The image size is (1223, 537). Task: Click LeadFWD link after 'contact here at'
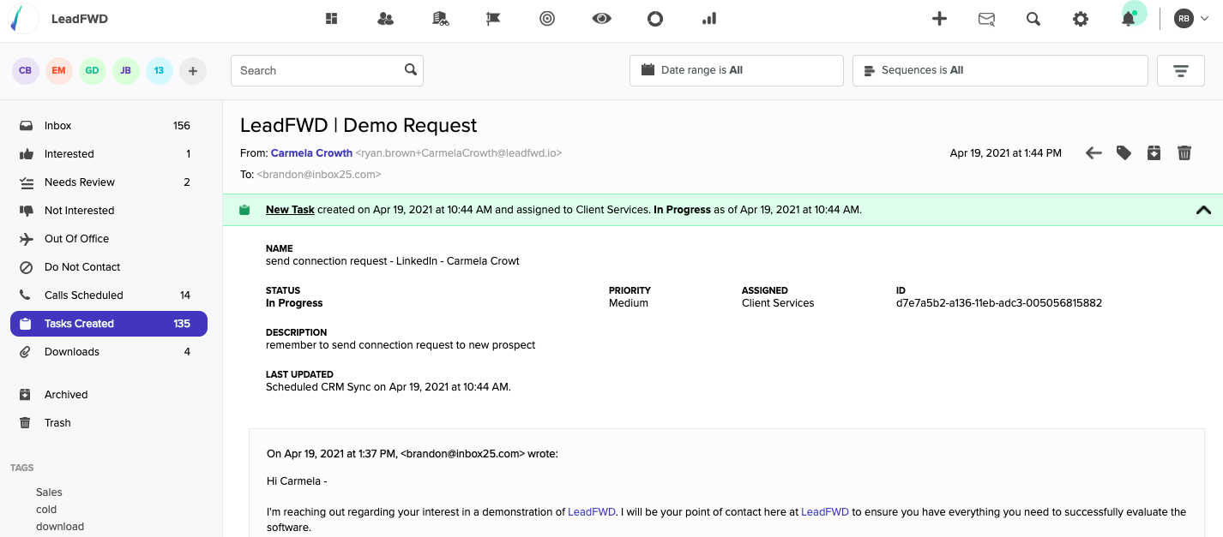[825, 512]
